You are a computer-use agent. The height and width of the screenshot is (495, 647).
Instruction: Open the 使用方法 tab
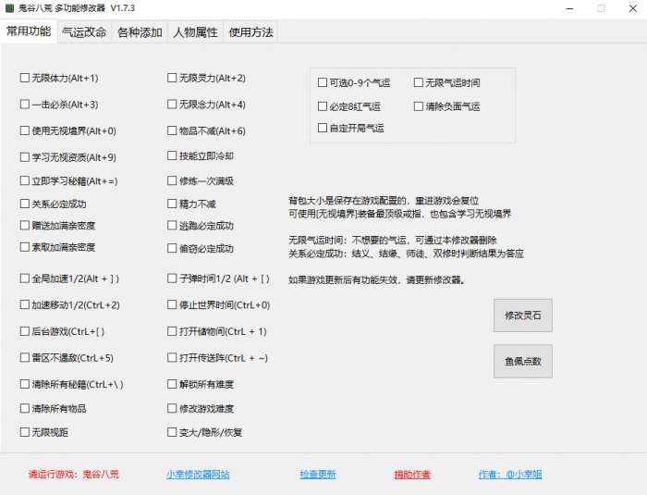pos(250,31)
